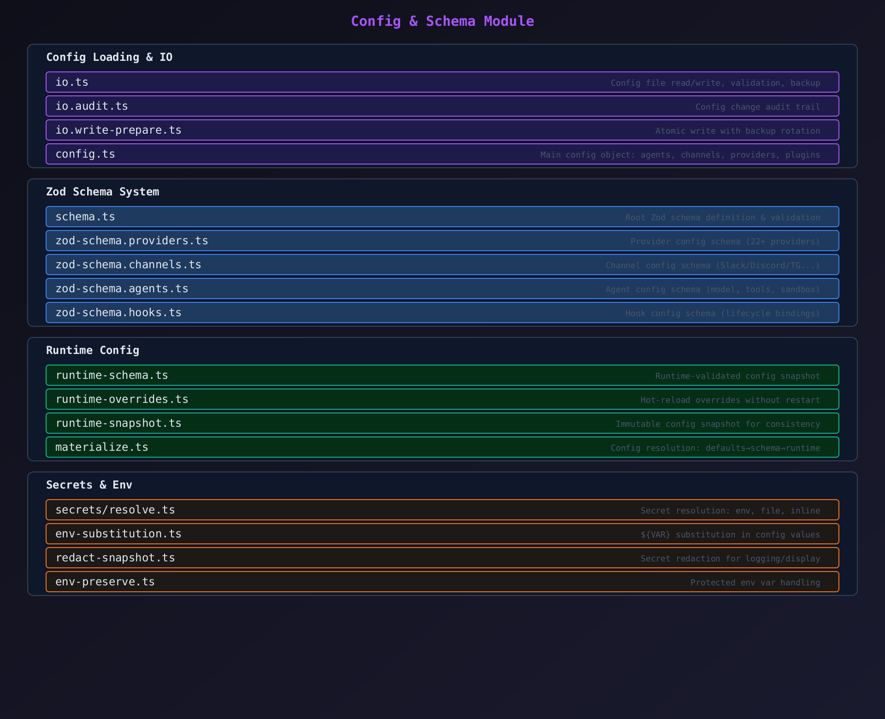The height and width of the screenshot is (719, 885).
Task: Select runtime-overrides.ts entry
Action: coord(442,399)
